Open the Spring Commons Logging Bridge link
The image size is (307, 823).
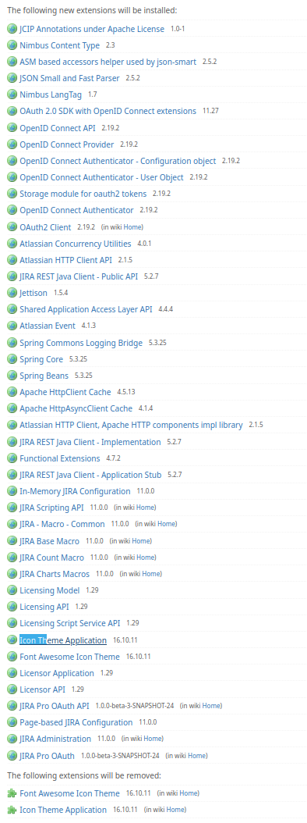(81, 344)
